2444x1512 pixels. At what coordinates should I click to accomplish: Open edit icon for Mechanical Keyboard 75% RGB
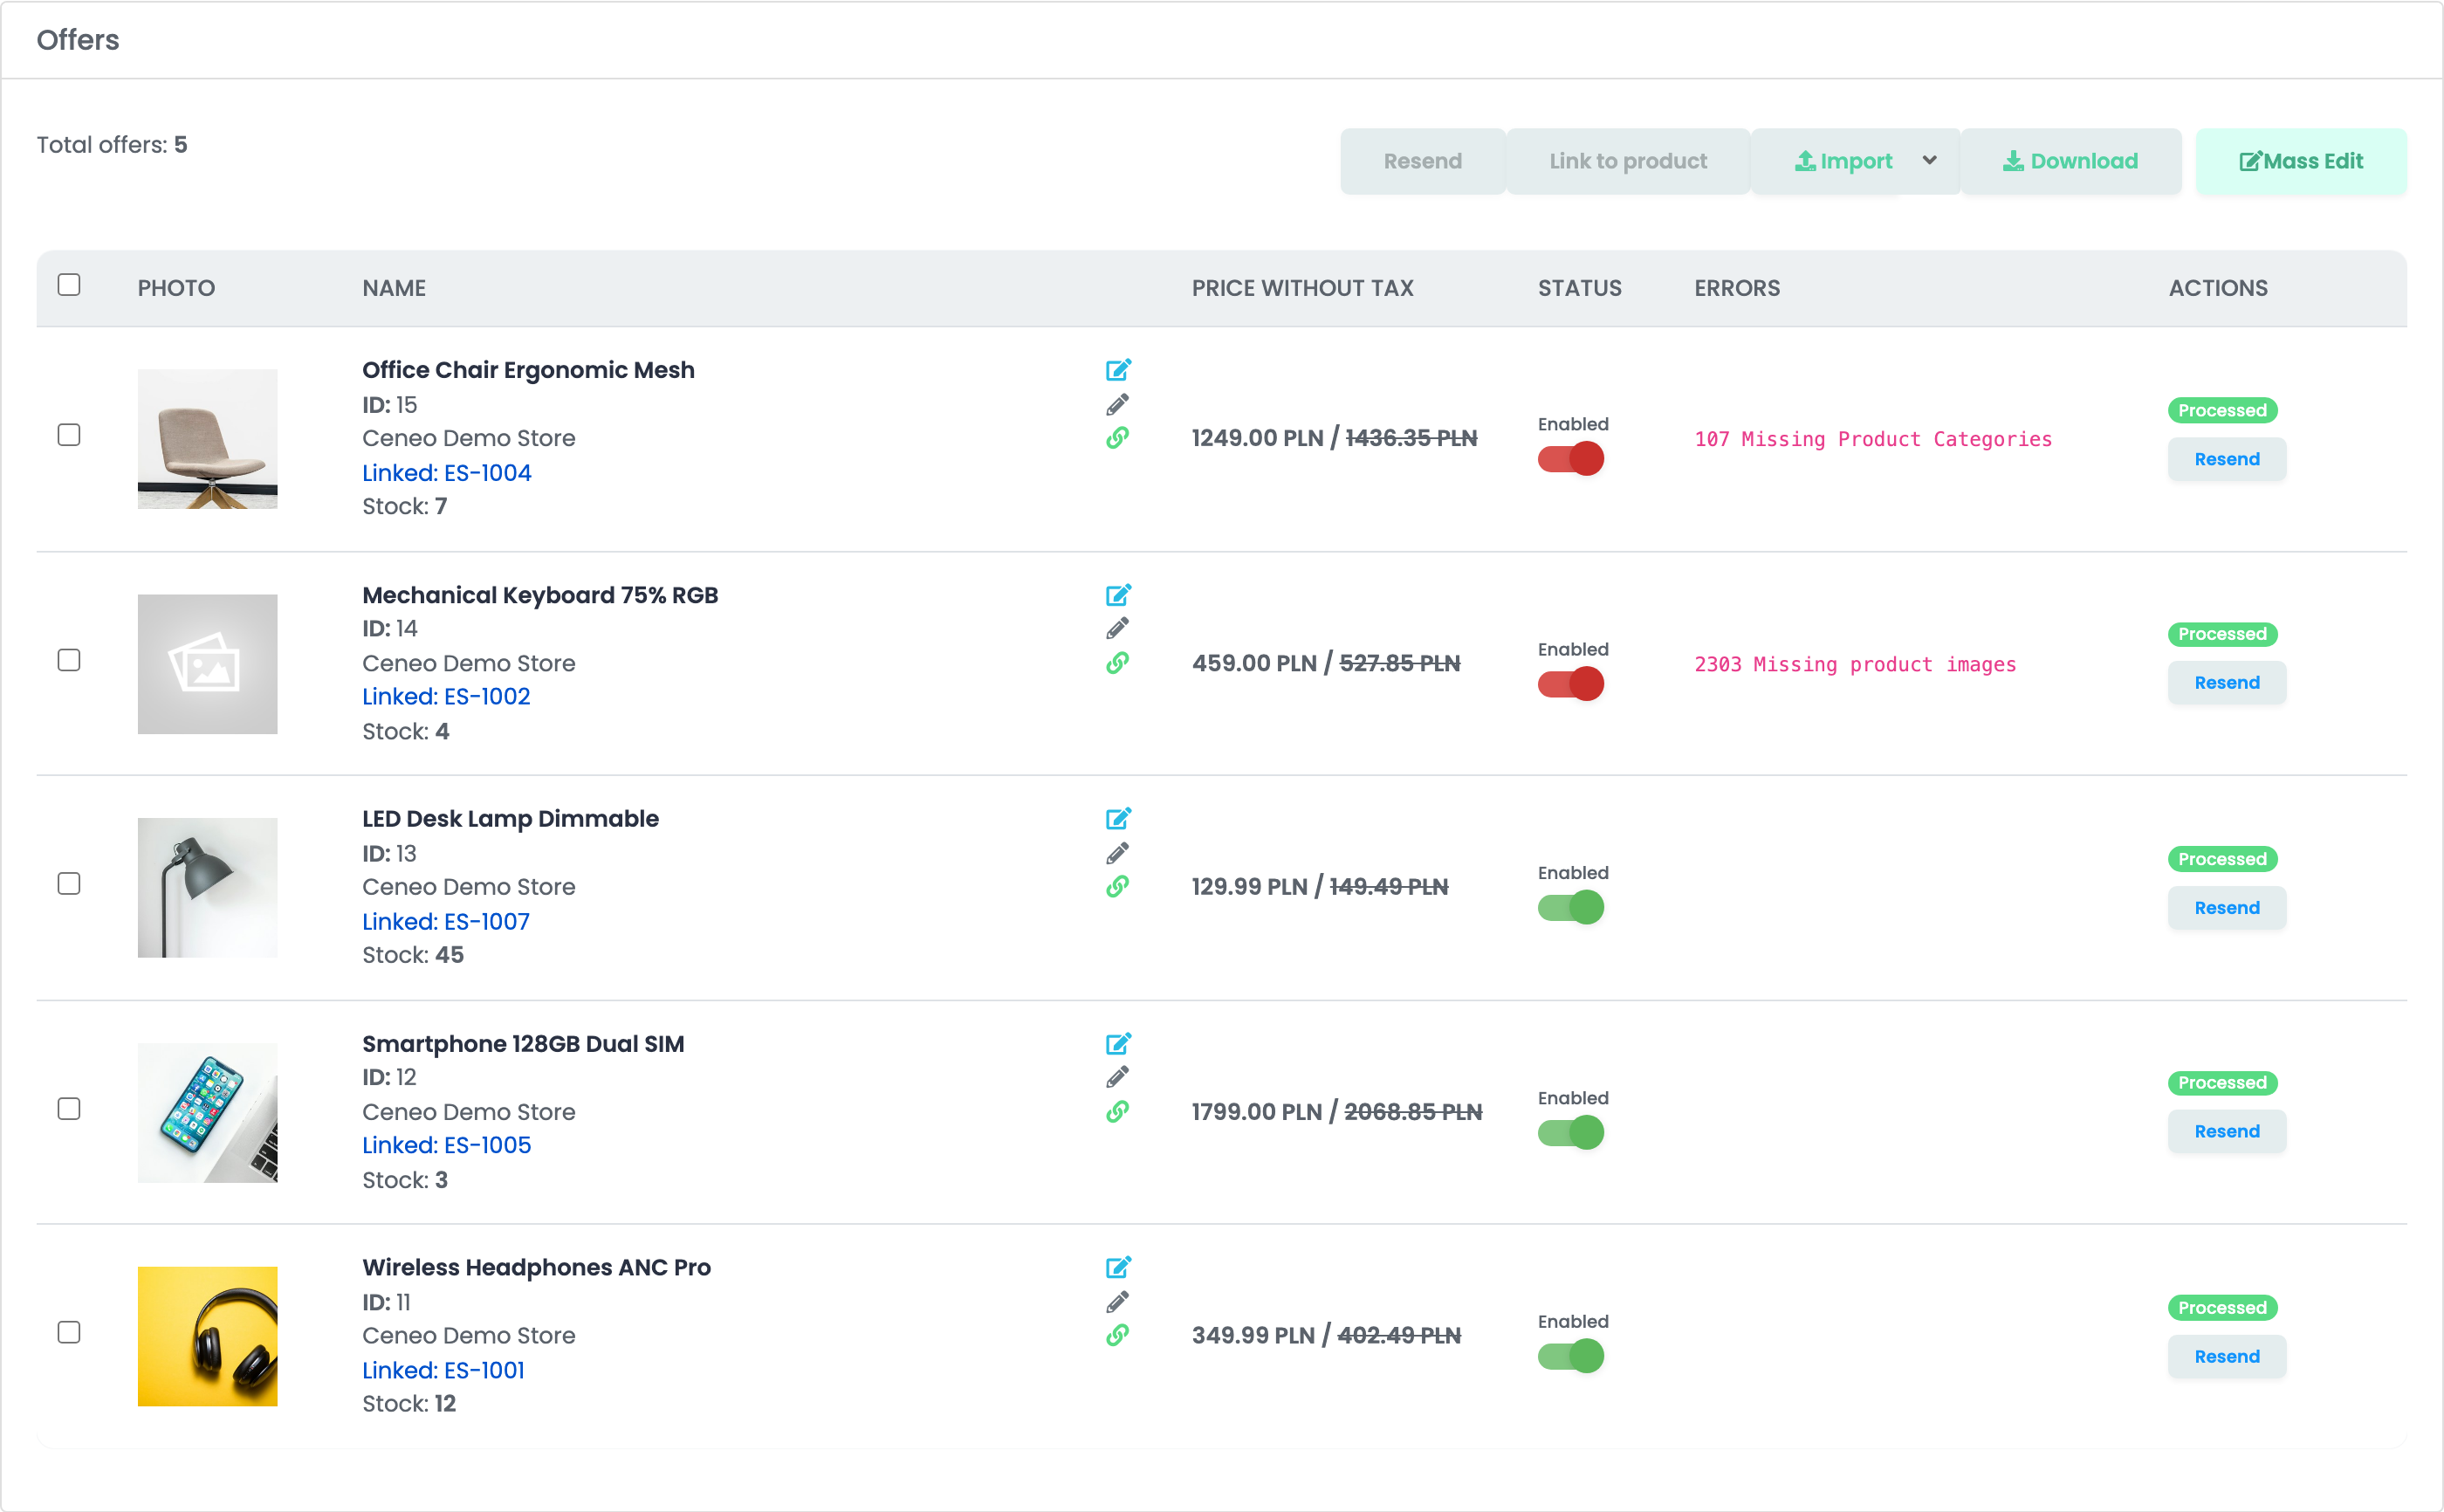[1117, 595]
